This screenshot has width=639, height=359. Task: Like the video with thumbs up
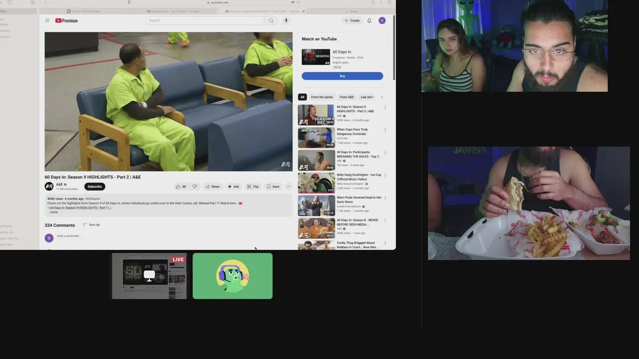pos(181,186)
